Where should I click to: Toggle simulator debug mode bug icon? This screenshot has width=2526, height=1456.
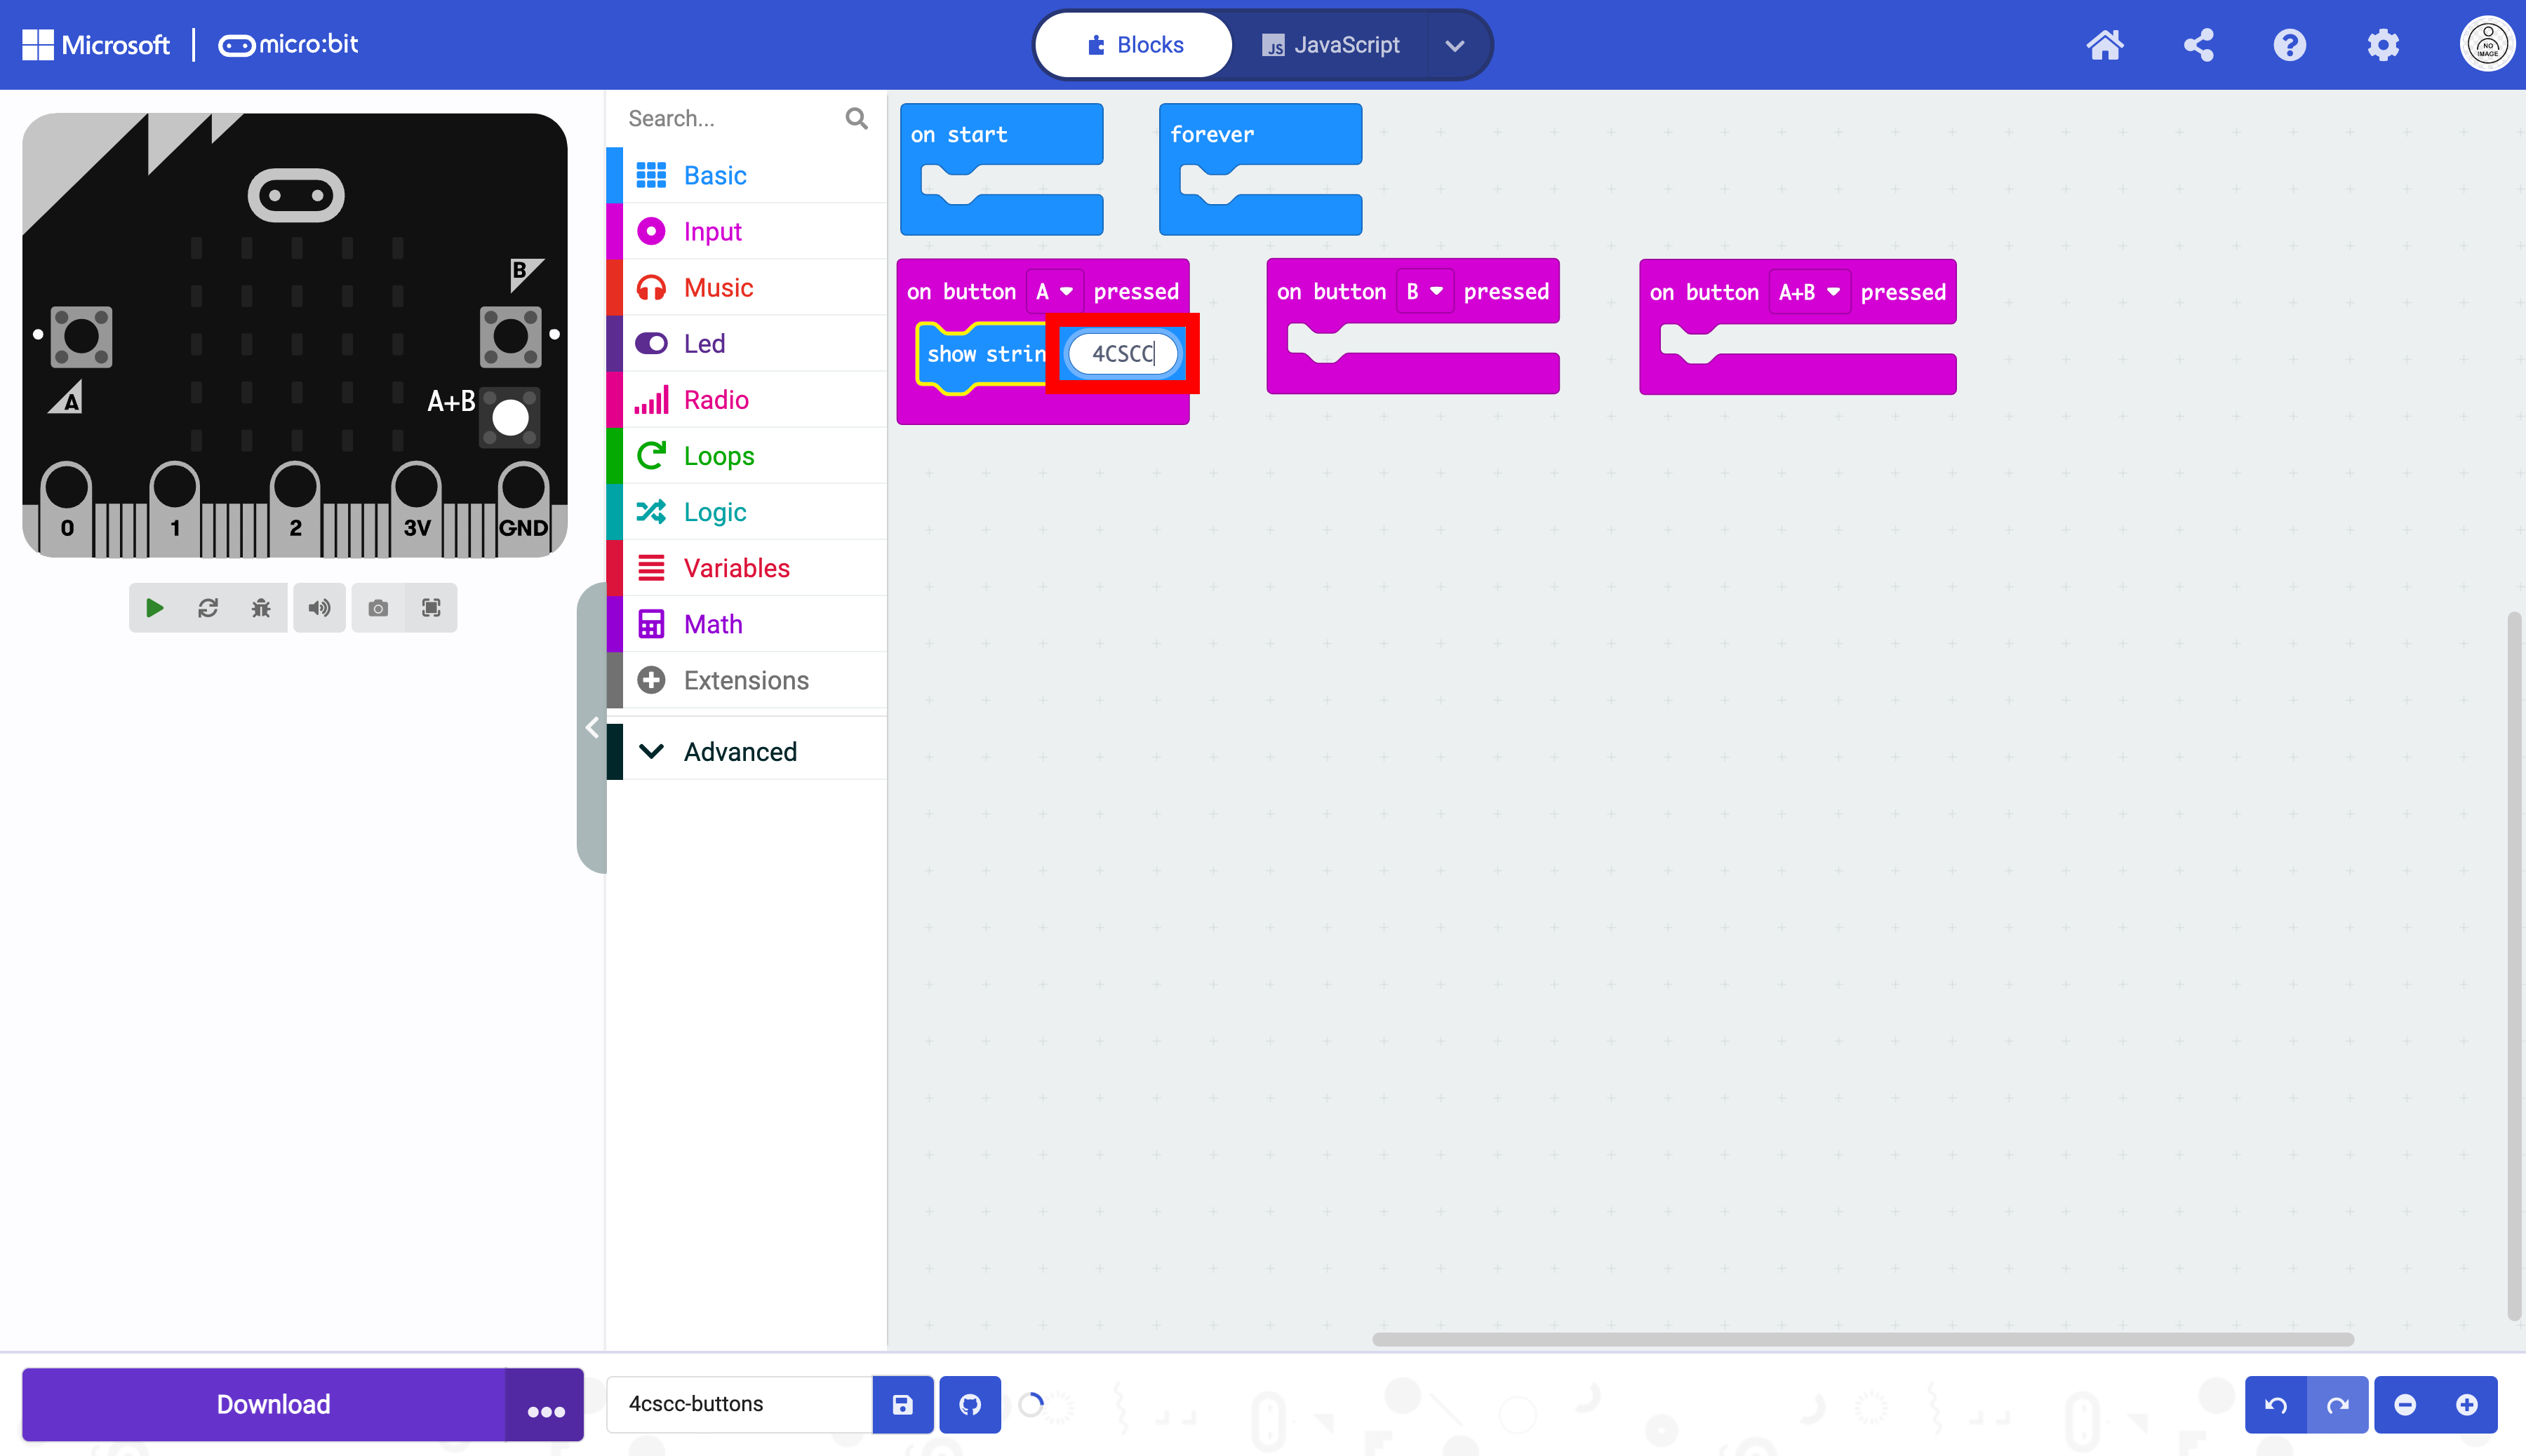pos(261,607)
